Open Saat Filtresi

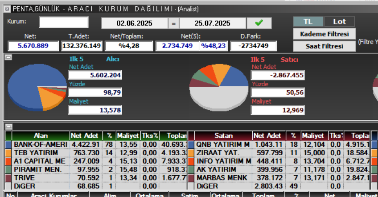click(x=324, y=46)
